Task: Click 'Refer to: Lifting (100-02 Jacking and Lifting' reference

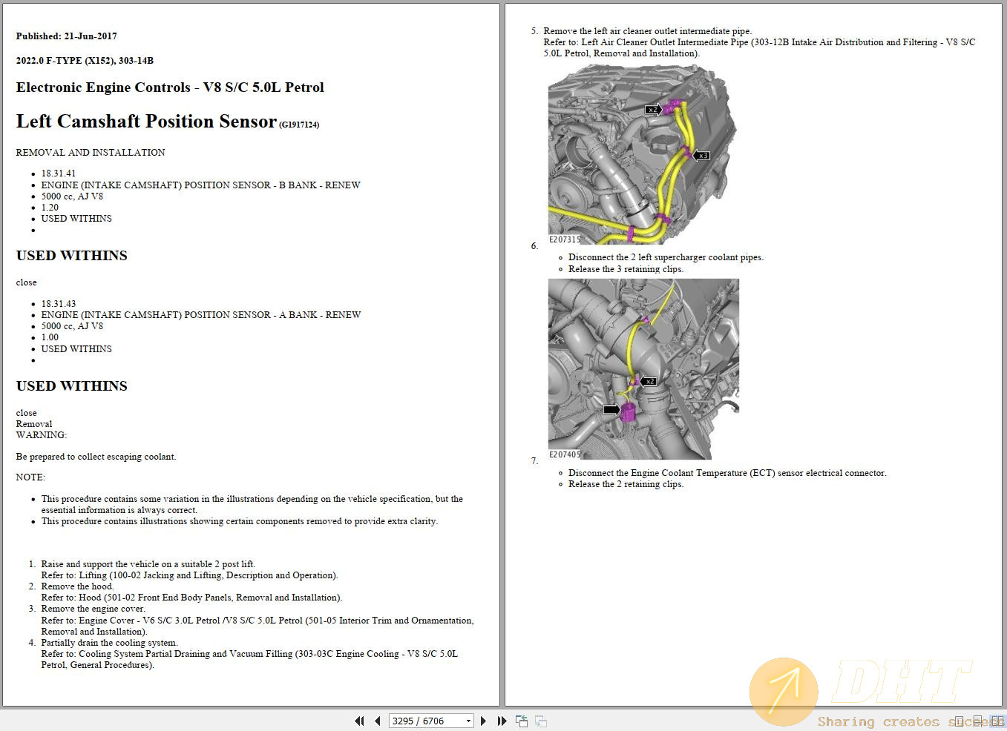Action: coord(189,575)
